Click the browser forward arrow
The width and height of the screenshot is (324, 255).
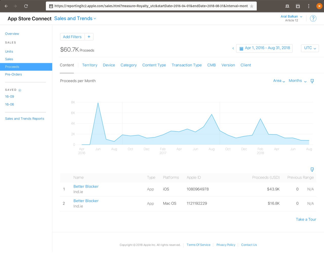[x=15, y=6]
